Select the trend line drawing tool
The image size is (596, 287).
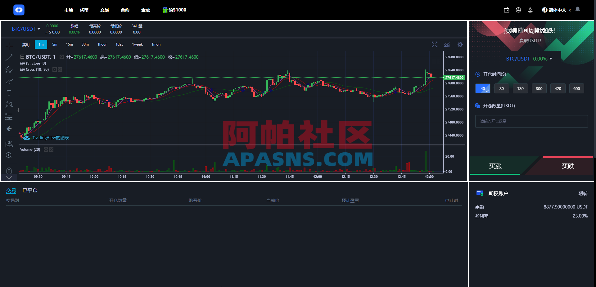point(9,57)
